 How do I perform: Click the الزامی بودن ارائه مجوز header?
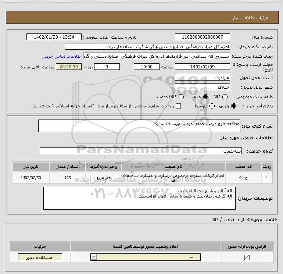tap(247, 246)
